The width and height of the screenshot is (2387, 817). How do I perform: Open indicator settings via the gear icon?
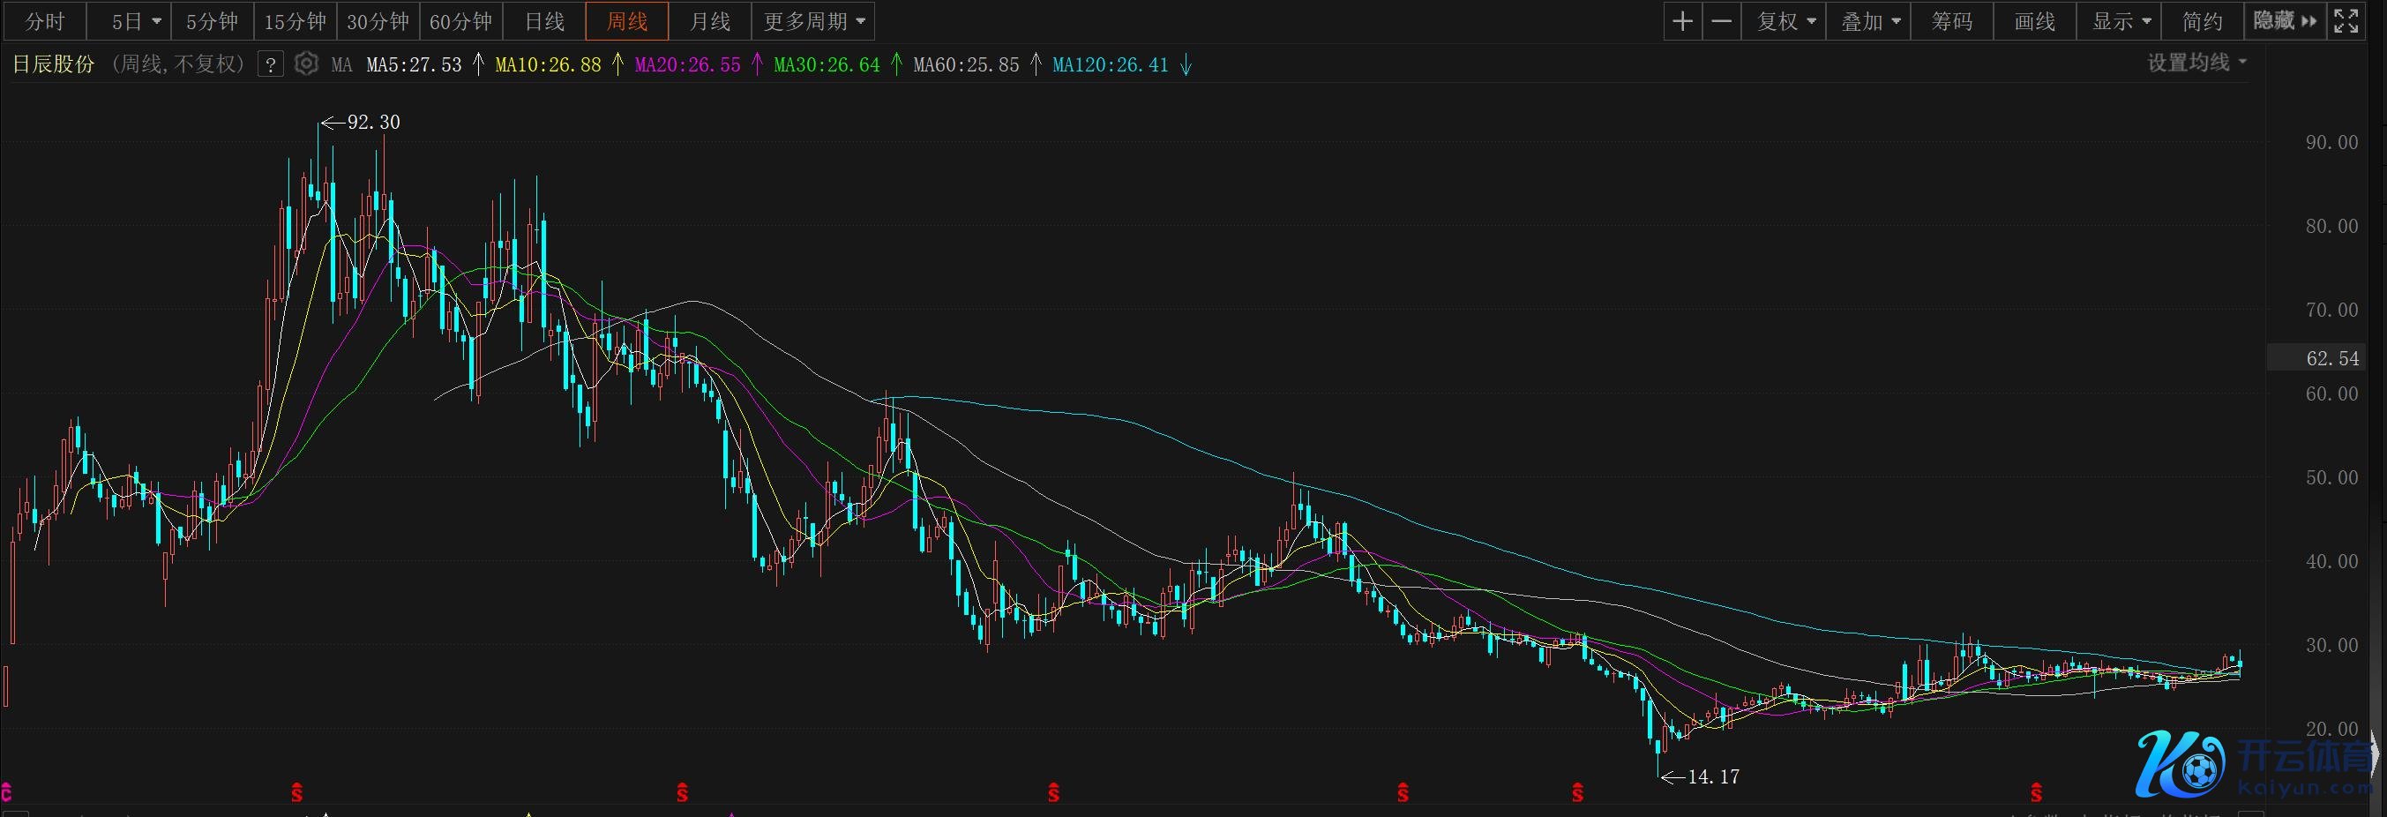pos(307,64)
